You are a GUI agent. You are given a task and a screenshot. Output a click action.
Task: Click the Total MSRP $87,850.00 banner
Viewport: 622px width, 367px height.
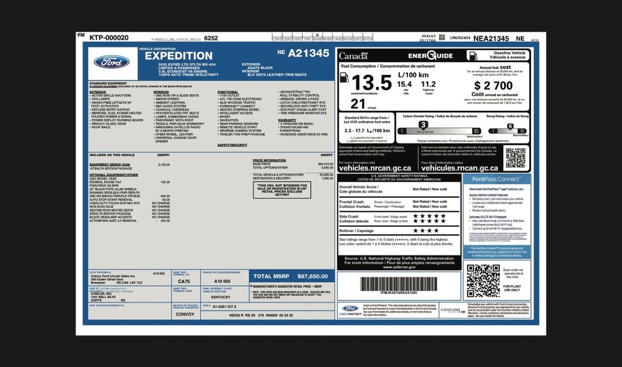292,276
